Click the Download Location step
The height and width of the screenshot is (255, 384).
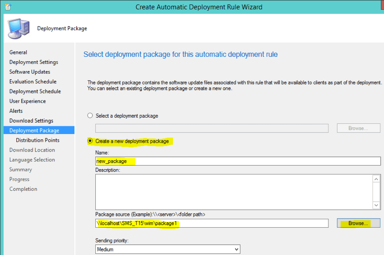32,150
